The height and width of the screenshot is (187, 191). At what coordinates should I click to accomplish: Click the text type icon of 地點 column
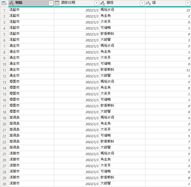[11, 3]
